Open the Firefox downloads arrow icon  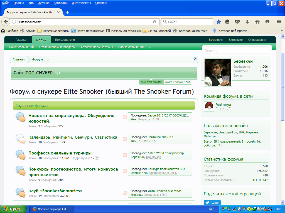tap(247, 22)
